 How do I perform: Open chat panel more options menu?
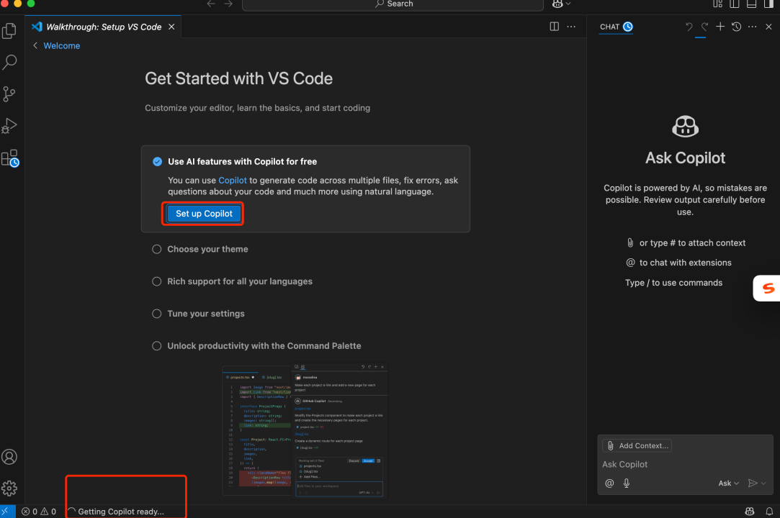[x=752, y=27]
